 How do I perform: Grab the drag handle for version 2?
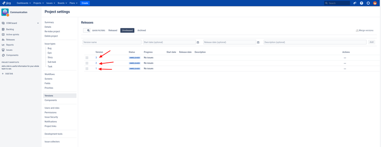[87, 63]
